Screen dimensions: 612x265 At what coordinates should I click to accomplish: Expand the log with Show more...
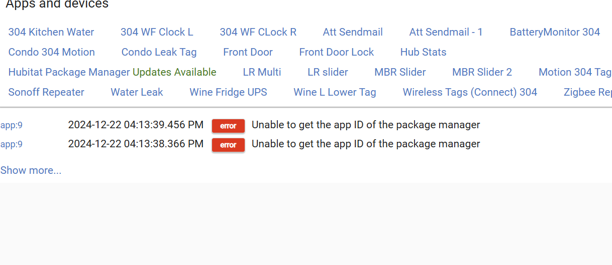[31, 170]
